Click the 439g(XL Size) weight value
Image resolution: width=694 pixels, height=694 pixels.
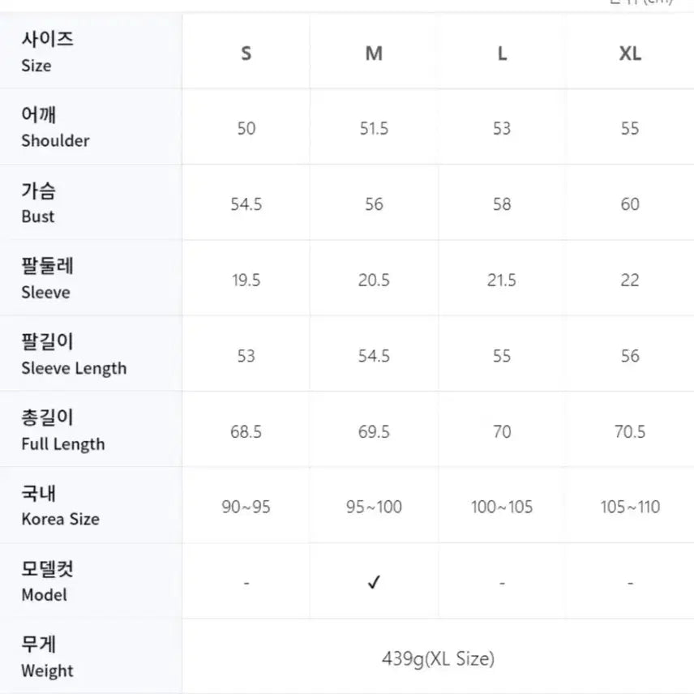tap(438, 658)
